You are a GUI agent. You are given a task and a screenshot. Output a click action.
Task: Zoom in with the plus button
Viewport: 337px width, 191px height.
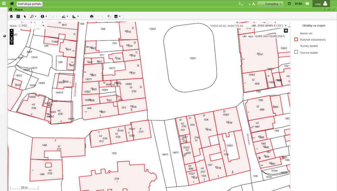point(12,30)
